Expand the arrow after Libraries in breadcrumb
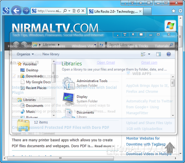185x163 pixels. [x=59, y=45]
